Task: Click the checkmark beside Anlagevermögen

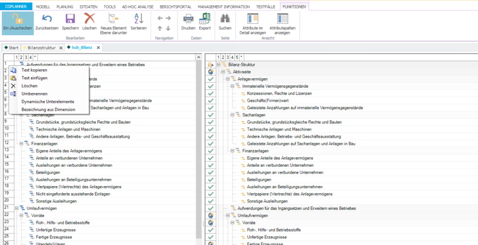Action: (210, 79)
